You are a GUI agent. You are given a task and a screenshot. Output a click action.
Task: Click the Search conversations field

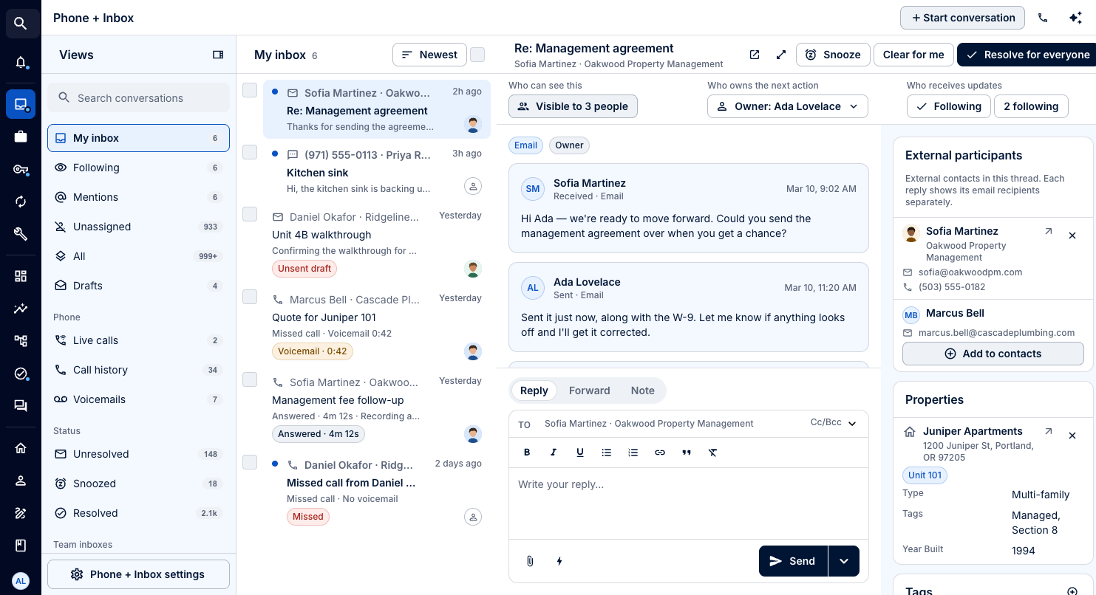138,97
